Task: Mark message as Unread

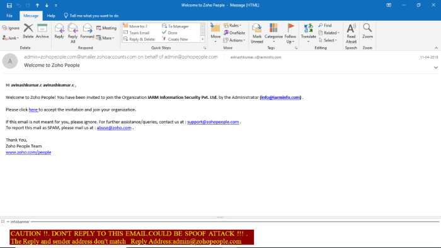Action: pos(257,33)
